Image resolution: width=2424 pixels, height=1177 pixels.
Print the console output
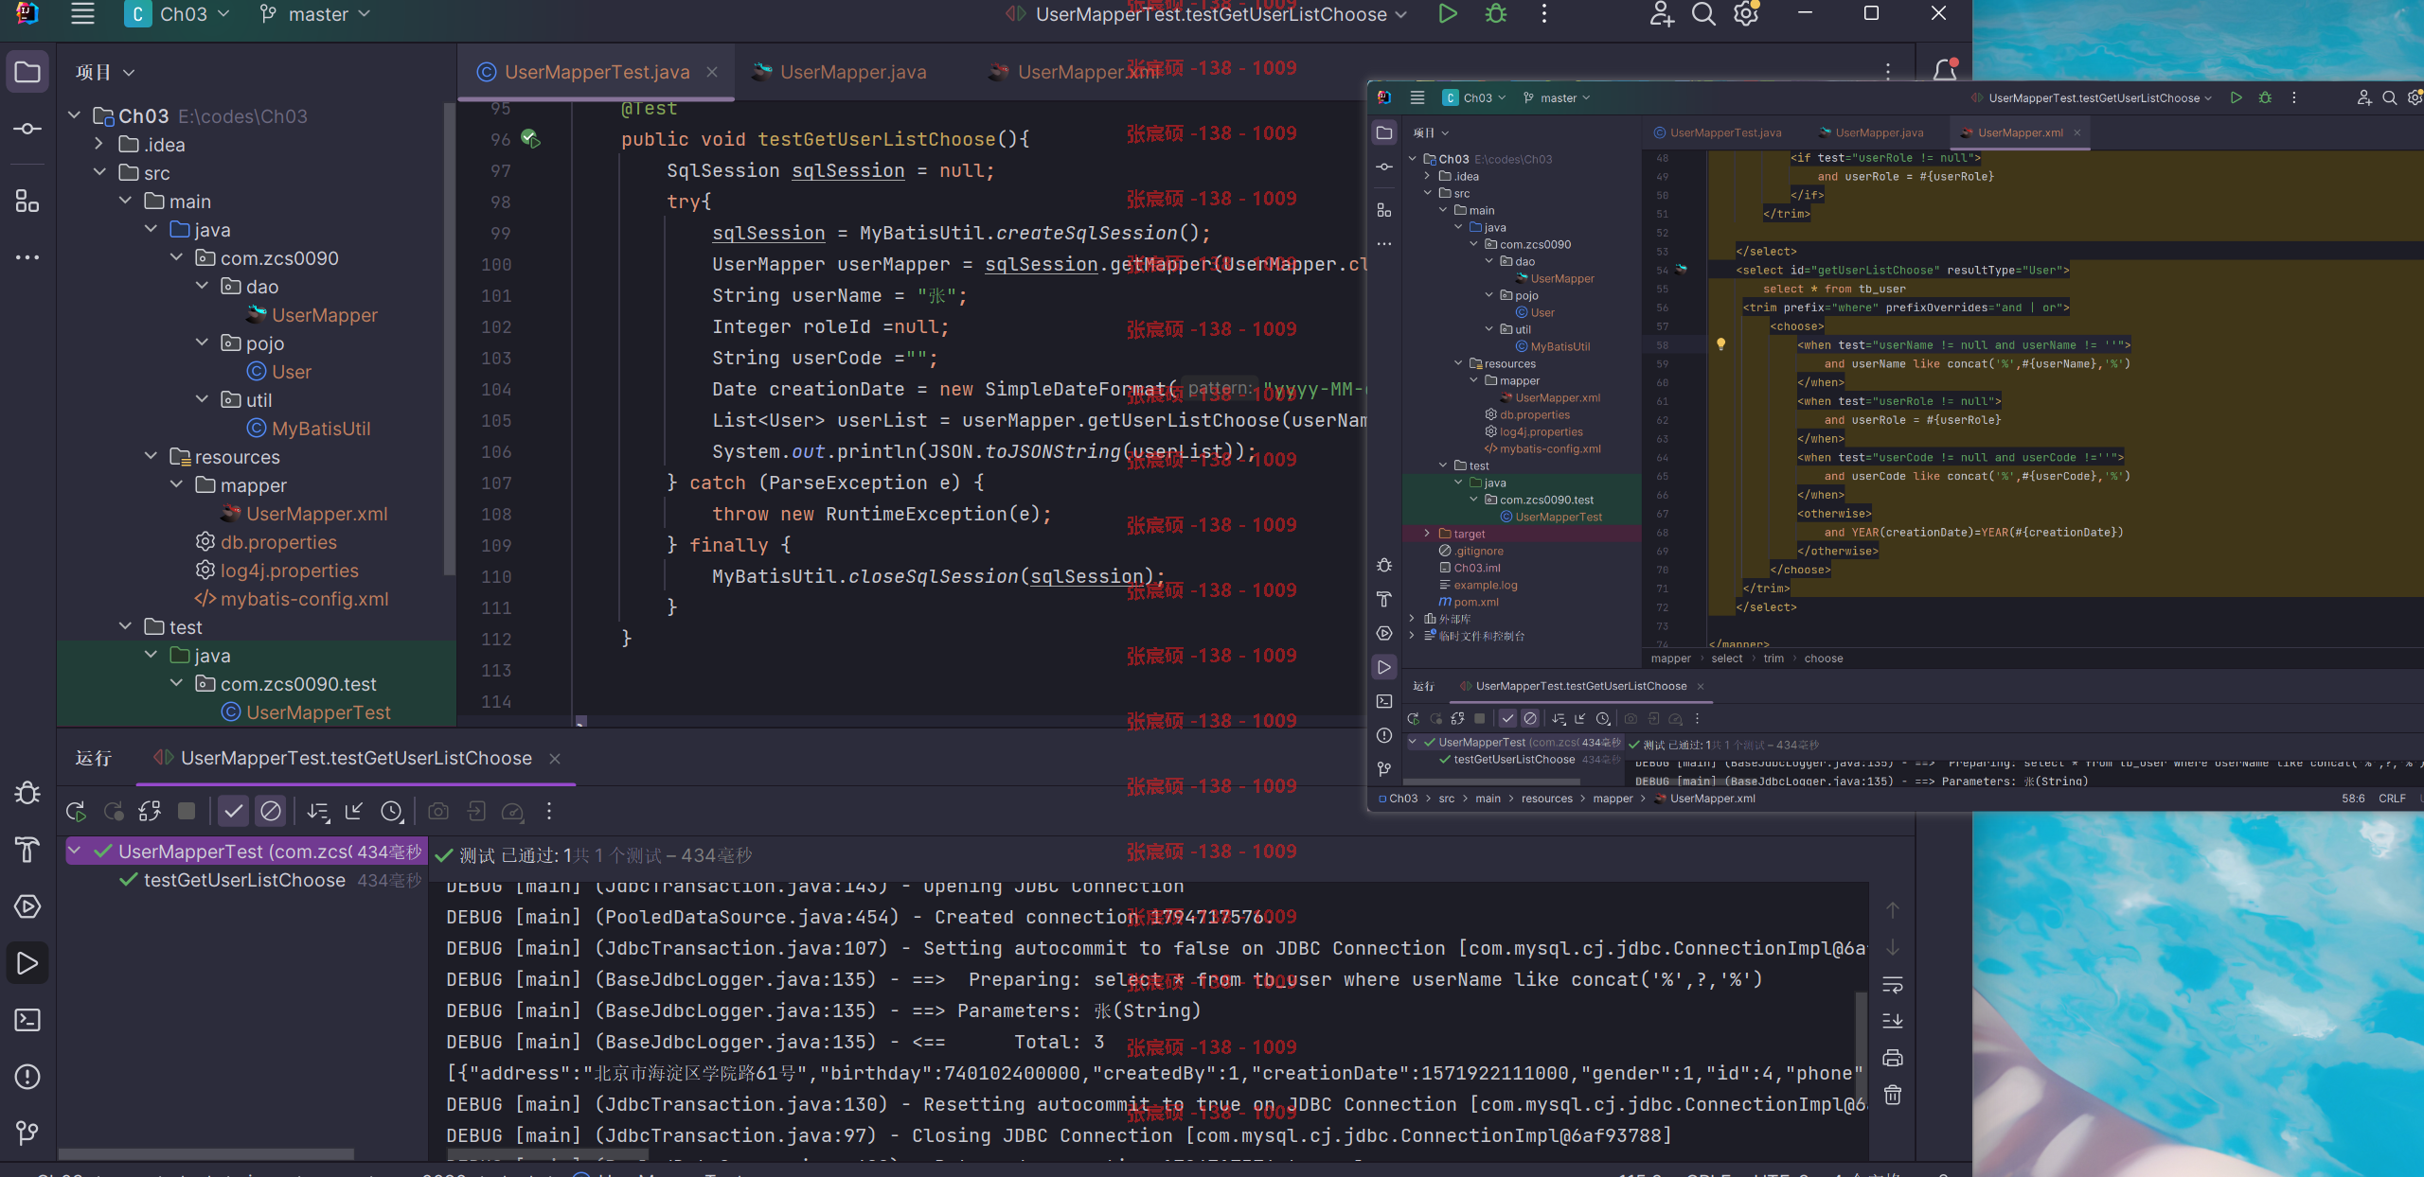pyautogui.click(x=1893, y=1058)
